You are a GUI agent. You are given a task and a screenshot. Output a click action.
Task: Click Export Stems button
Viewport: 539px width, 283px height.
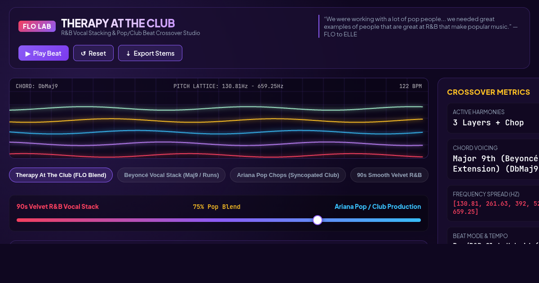(x=150, y=53)
